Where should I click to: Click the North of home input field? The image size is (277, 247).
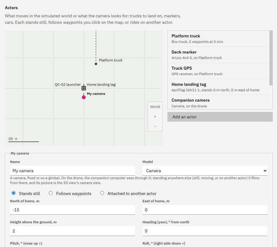(73, 210)
